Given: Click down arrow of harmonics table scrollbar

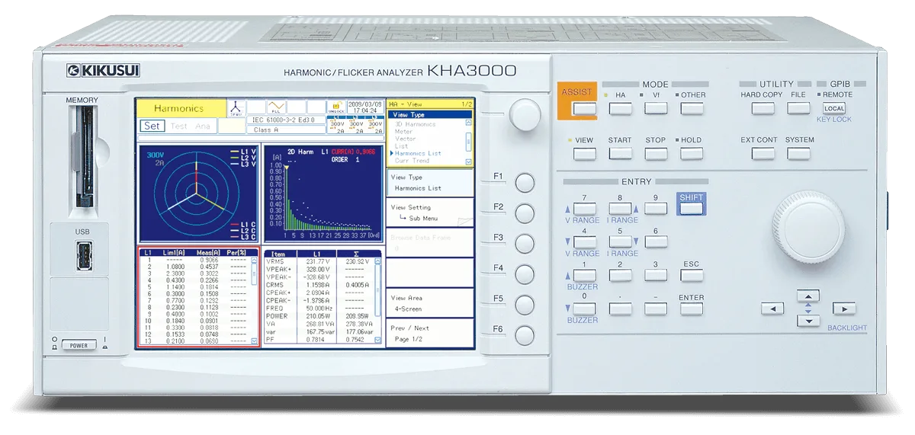Looking at the screenshot, I should pyautogui.click(x=255, y=341).
